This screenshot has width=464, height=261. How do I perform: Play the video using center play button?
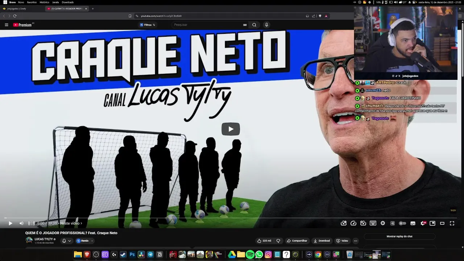[231, 129]
